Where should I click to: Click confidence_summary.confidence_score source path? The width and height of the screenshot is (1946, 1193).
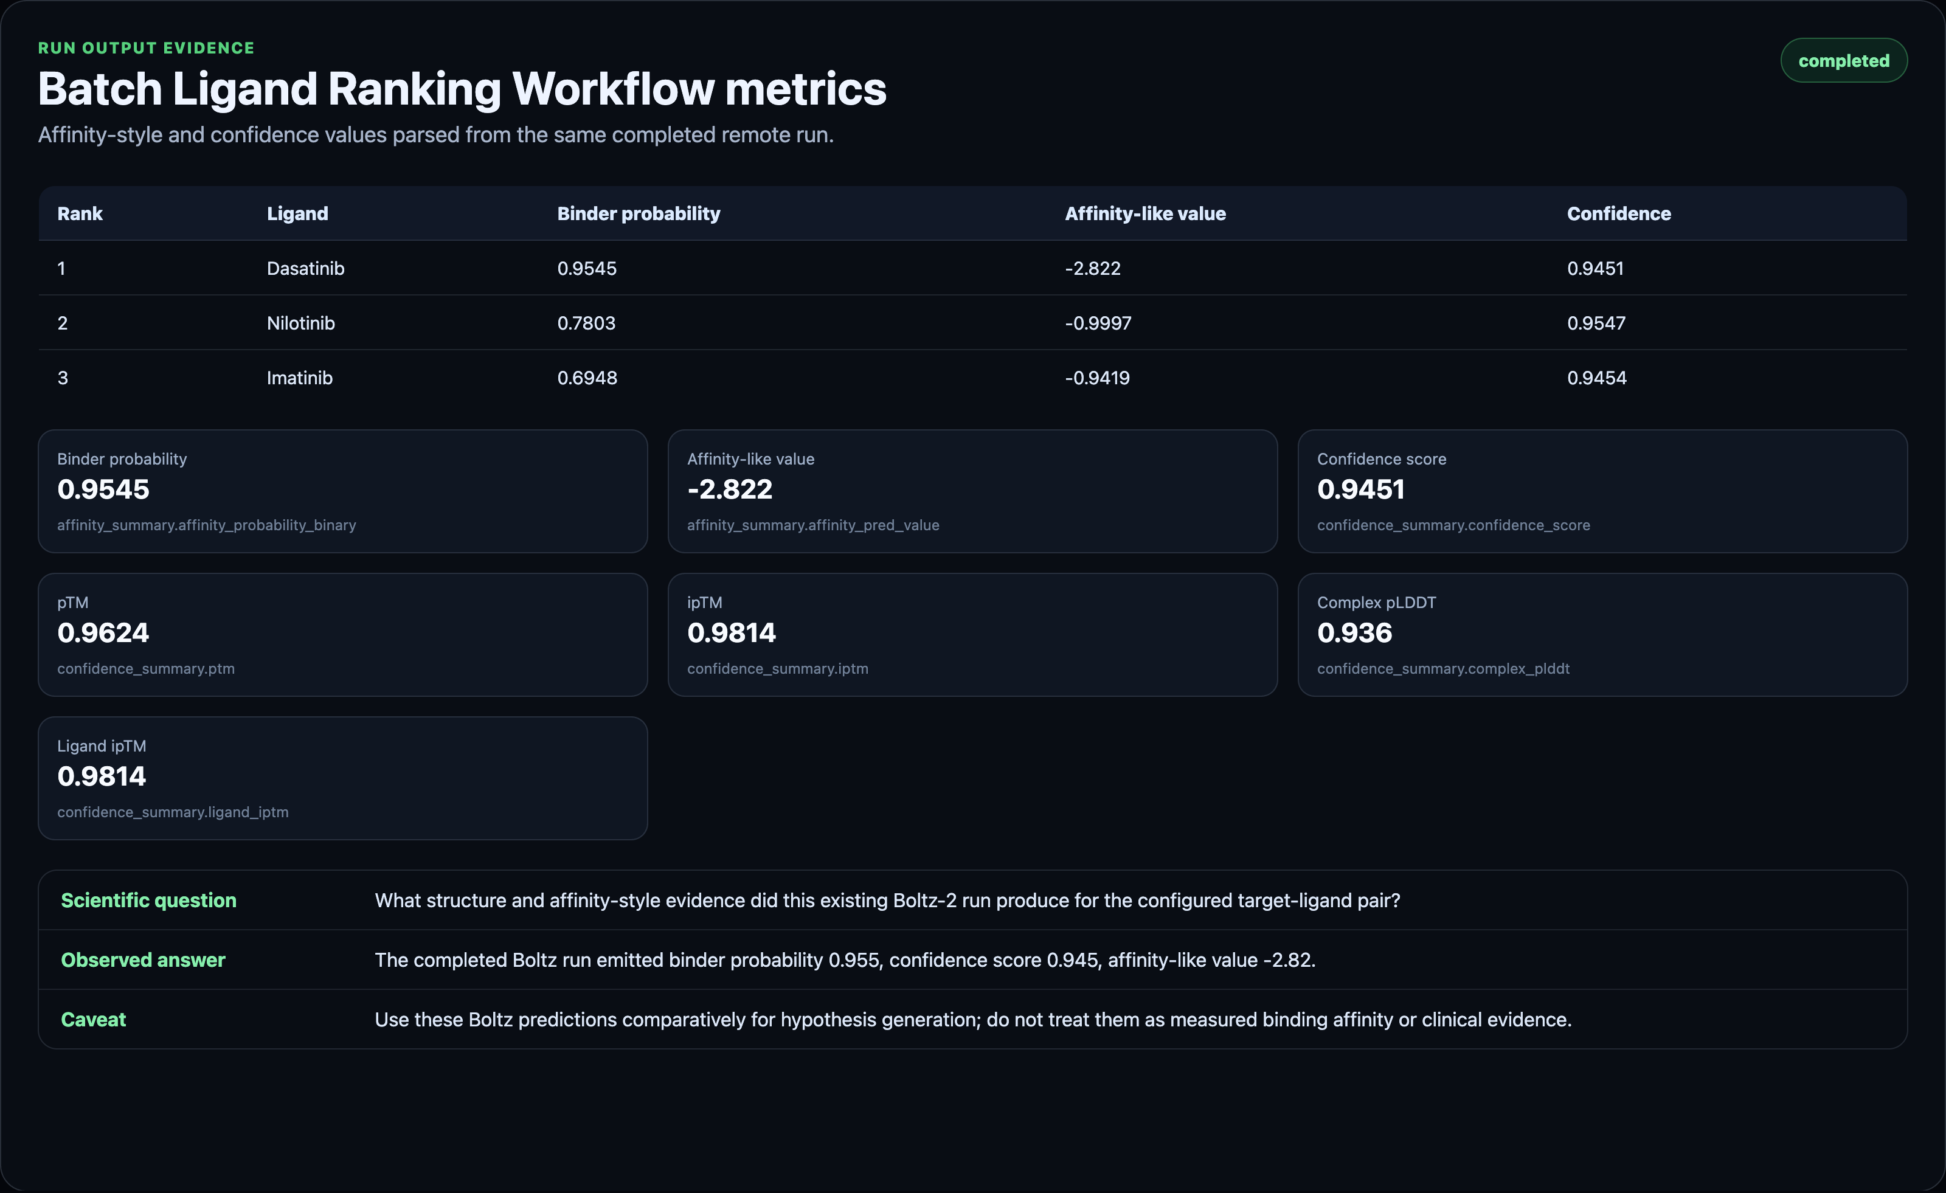click(1453, 525)
